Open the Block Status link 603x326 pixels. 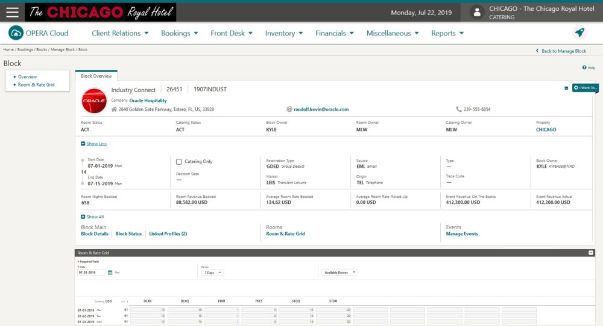pyautogui.click(x=128, y=233)
